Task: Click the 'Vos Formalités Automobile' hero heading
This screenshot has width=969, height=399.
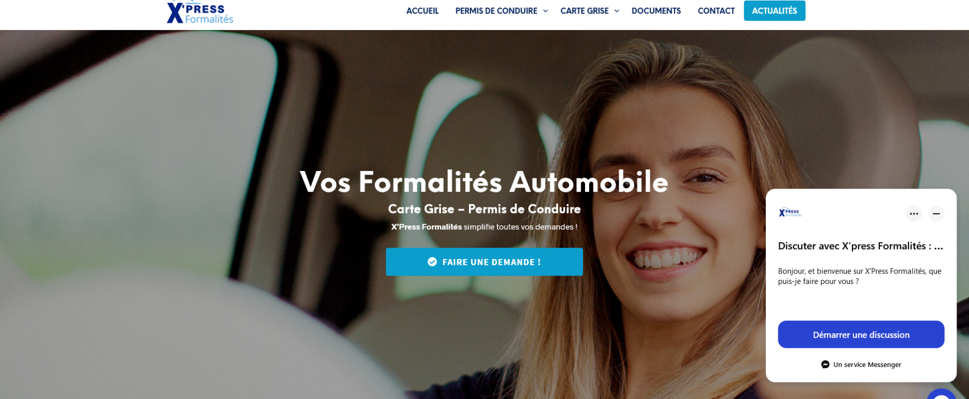Action: 484,182
